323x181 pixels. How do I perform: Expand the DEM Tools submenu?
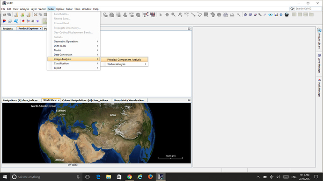pyautogui.click(x=74, y=46)
